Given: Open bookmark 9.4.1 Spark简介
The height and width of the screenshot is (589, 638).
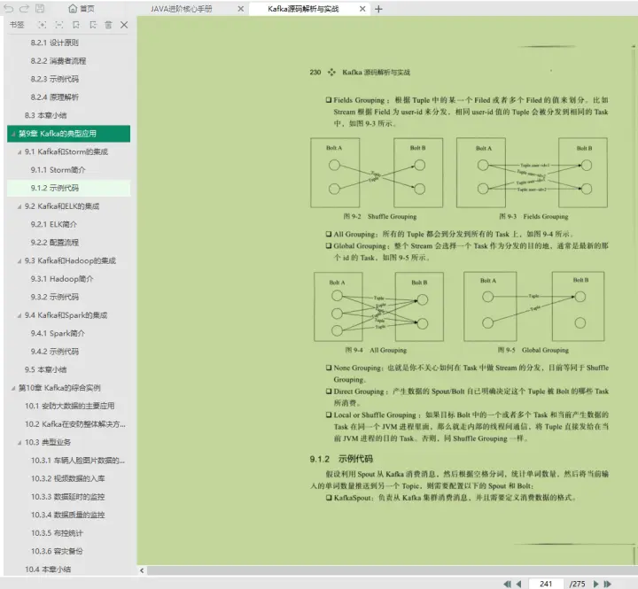Looking at the screenshot, I should pyautogui.click(x=58, y=334).
